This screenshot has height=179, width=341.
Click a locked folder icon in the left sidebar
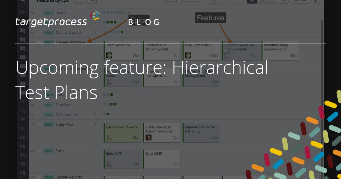[23, 39]
